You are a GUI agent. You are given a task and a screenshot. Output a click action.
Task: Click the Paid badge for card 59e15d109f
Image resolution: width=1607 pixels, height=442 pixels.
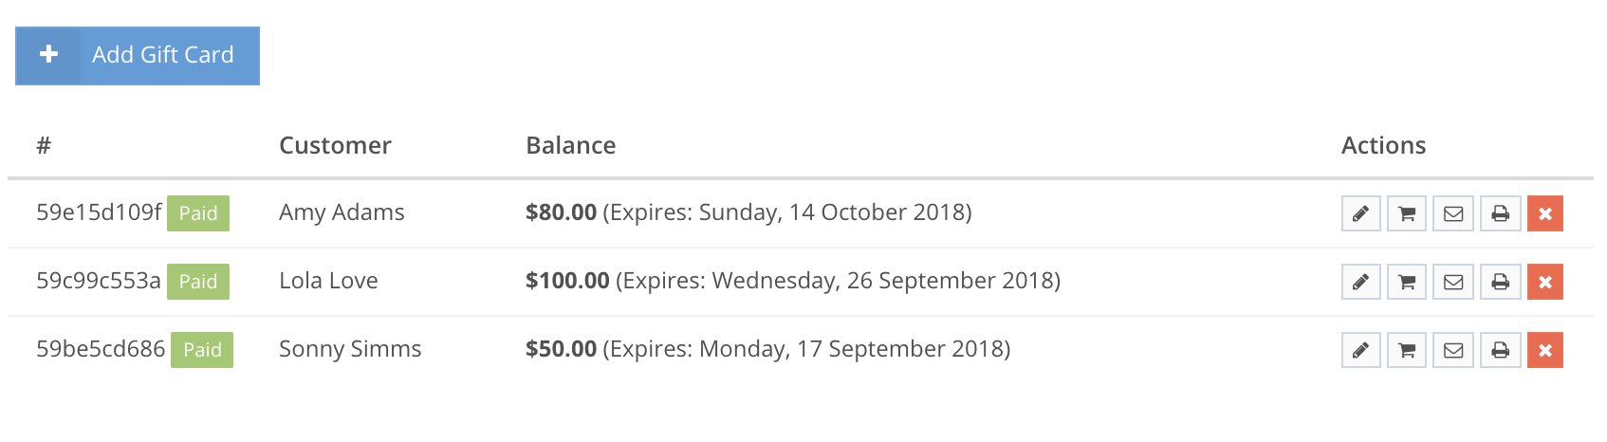click(198, 213)
